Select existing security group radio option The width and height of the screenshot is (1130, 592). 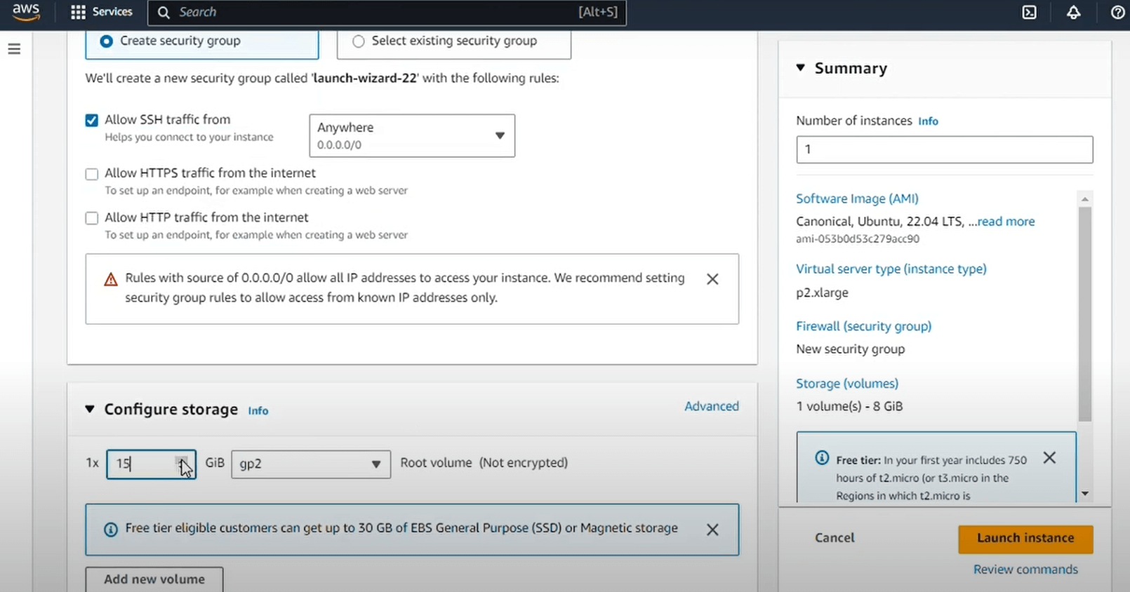[x=359, y=41]
